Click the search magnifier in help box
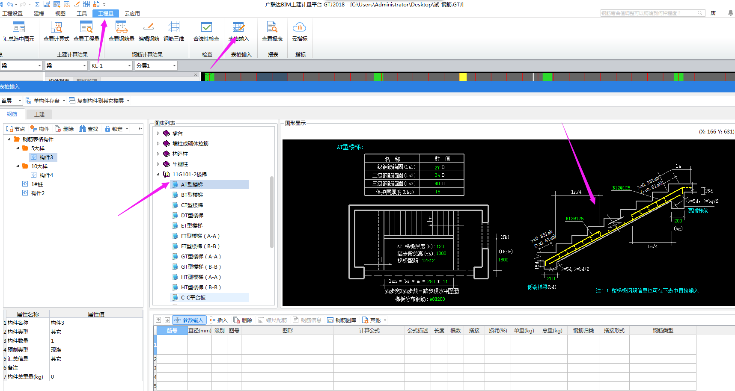The width and height of the screenshot is (735, 391). [700, 13]
